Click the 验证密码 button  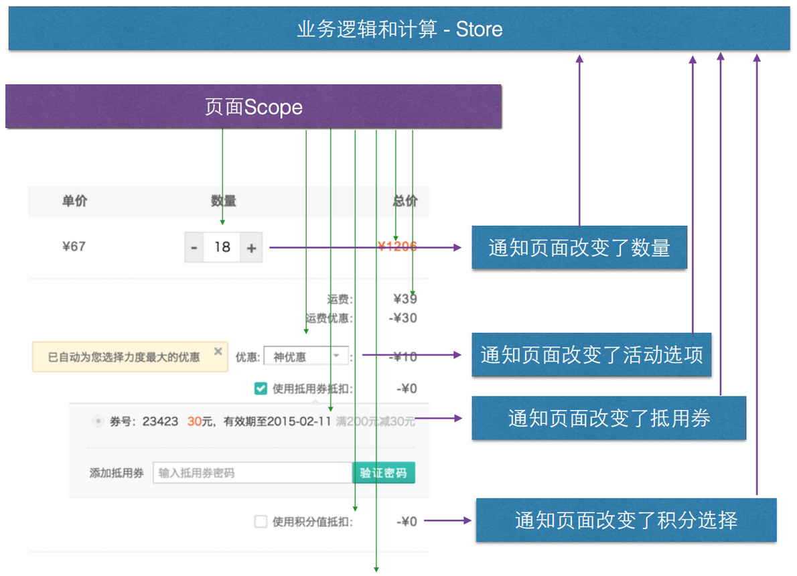384,472
